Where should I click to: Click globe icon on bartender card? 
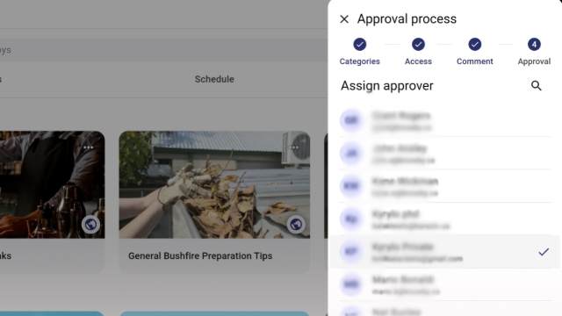(x=90, y=225)
